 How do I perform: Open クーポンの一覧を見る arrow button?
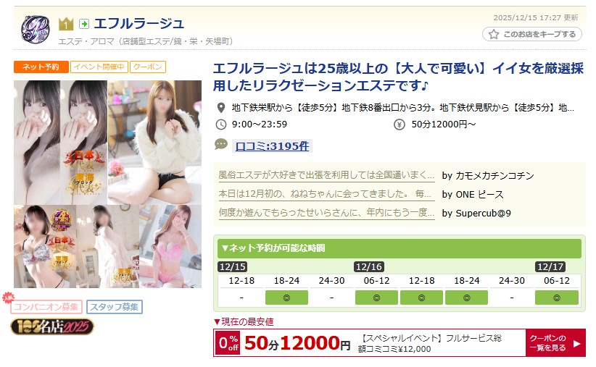[555, 342]
